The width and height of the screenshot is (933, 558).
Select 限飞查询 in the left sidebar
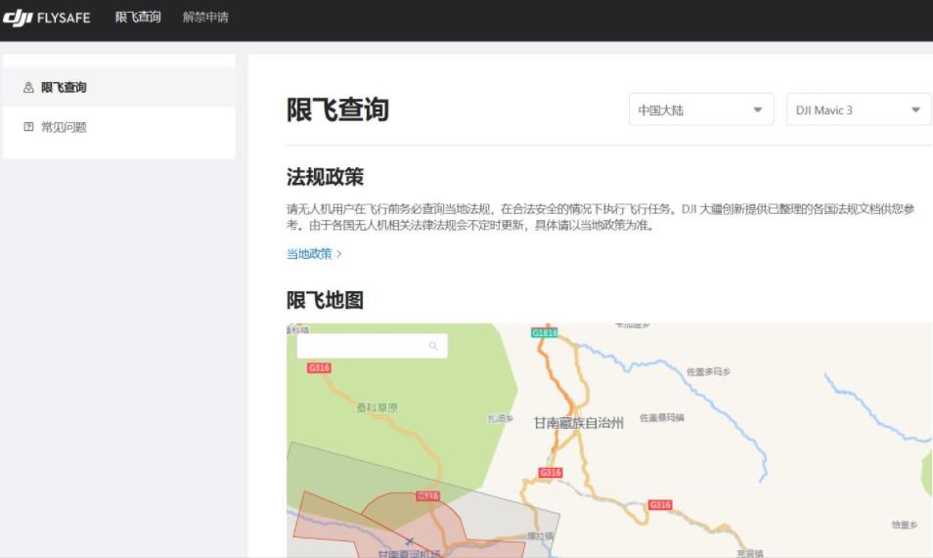(x=64, y=88)
